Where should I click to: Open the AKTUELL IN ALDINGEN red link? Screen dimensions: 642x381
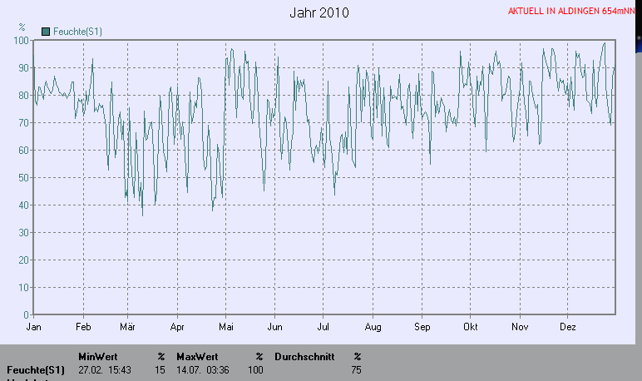tap(571, 12)
